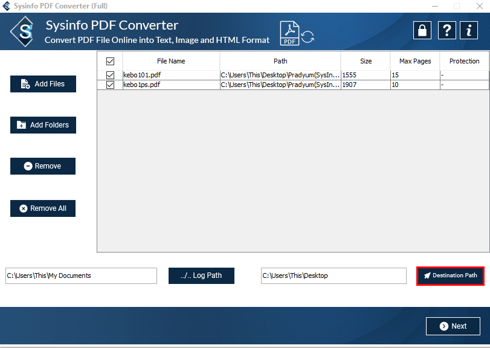Screen dimensions: 490x348
Task: Sort by File Name column header
Action: (171, 61)
